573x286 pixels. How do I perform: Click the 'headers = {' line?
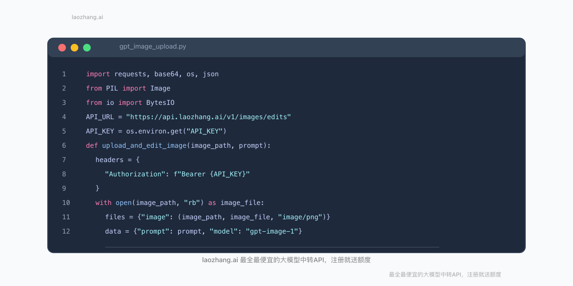[117, 160]
